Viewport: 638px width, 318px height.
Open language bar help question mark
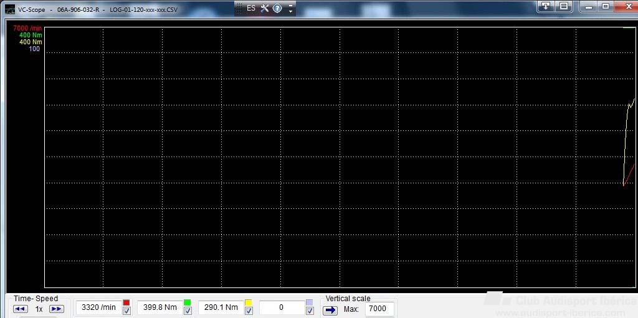277,8
